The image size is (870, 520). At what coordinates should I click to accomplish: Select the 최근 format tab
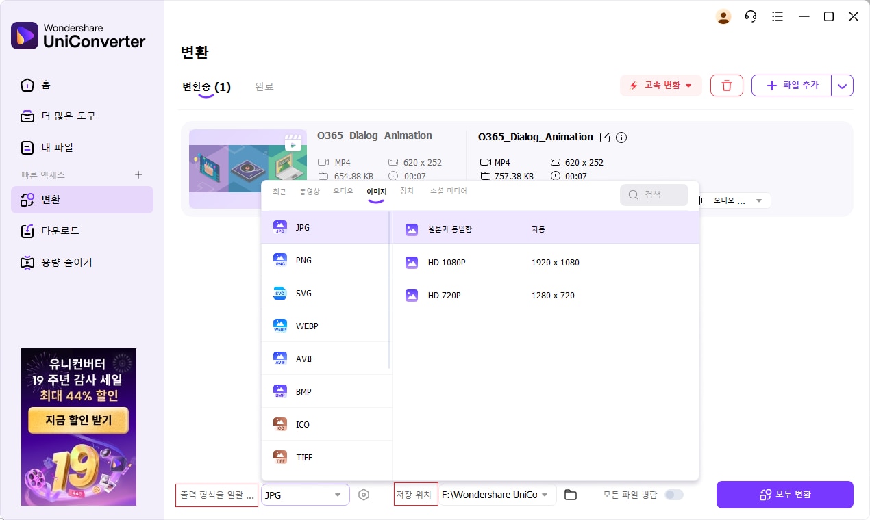point(279,192)
